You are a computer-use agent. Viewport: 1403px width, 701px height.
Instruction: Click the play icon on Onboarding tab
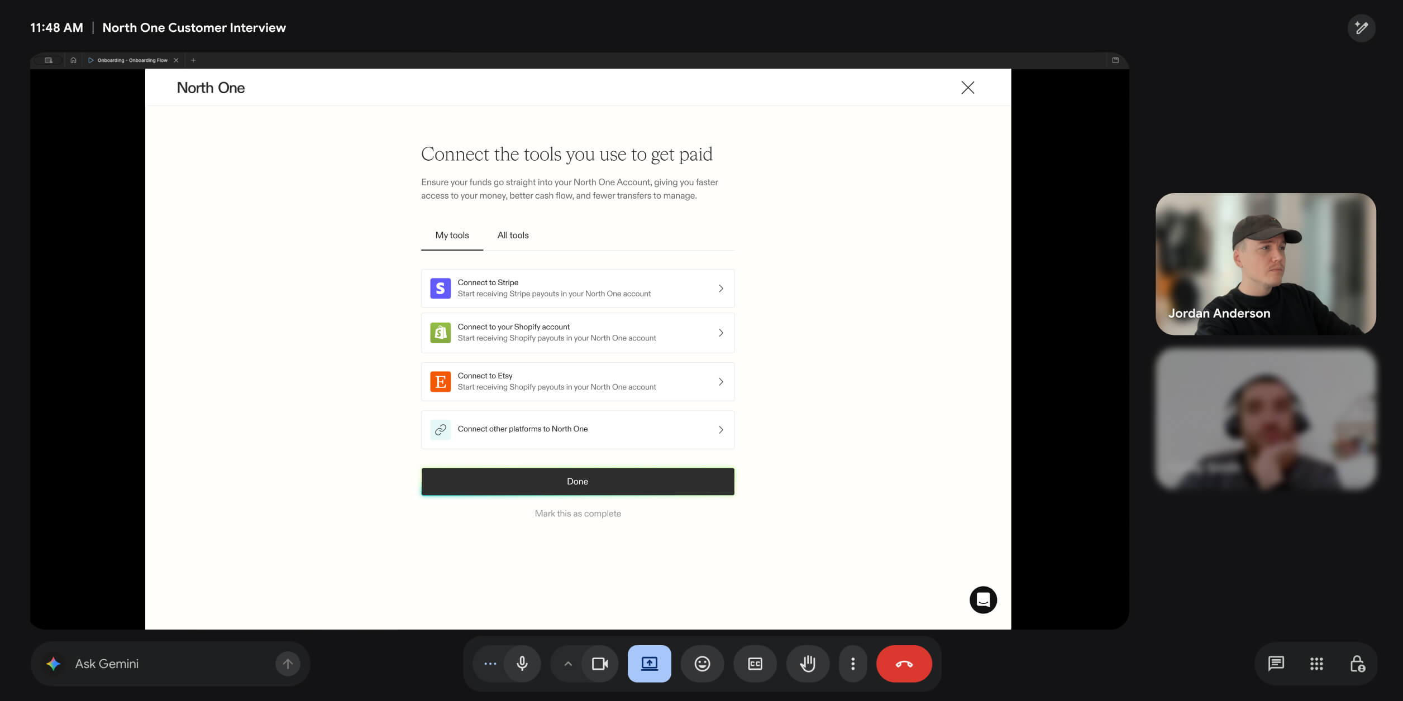91,60
